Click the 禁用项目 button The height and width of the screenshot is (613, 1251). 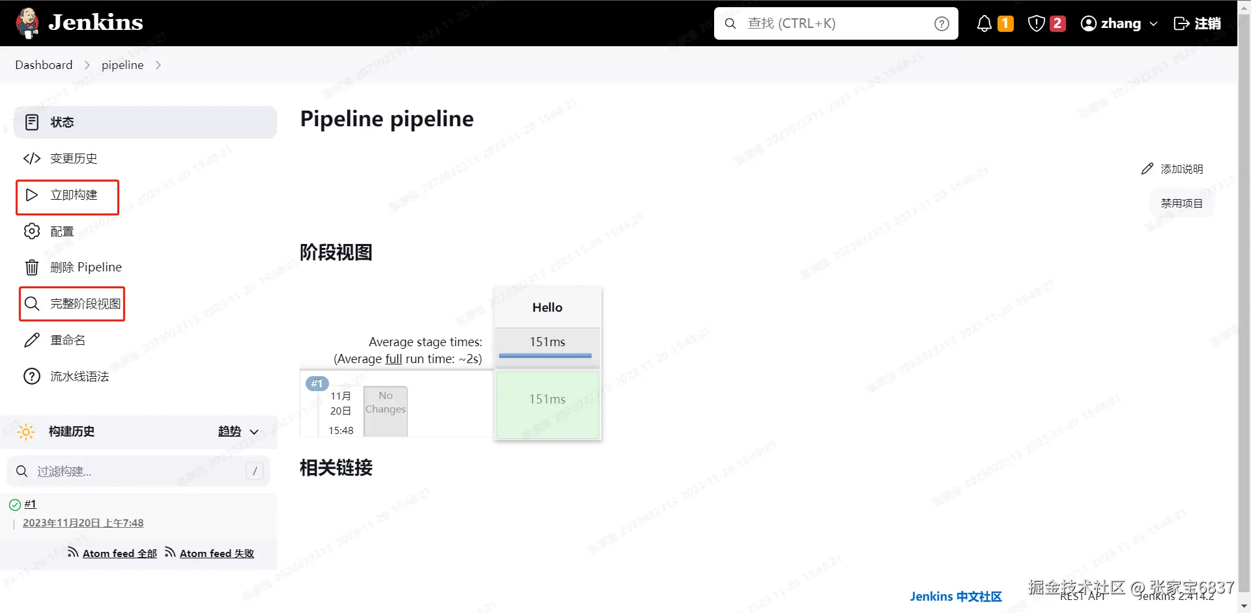1182,203
